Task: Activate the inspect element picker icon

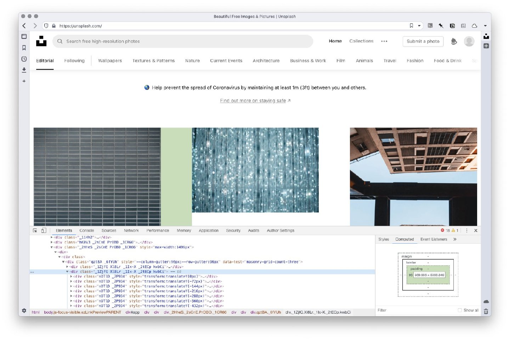Action: (35, 231)
